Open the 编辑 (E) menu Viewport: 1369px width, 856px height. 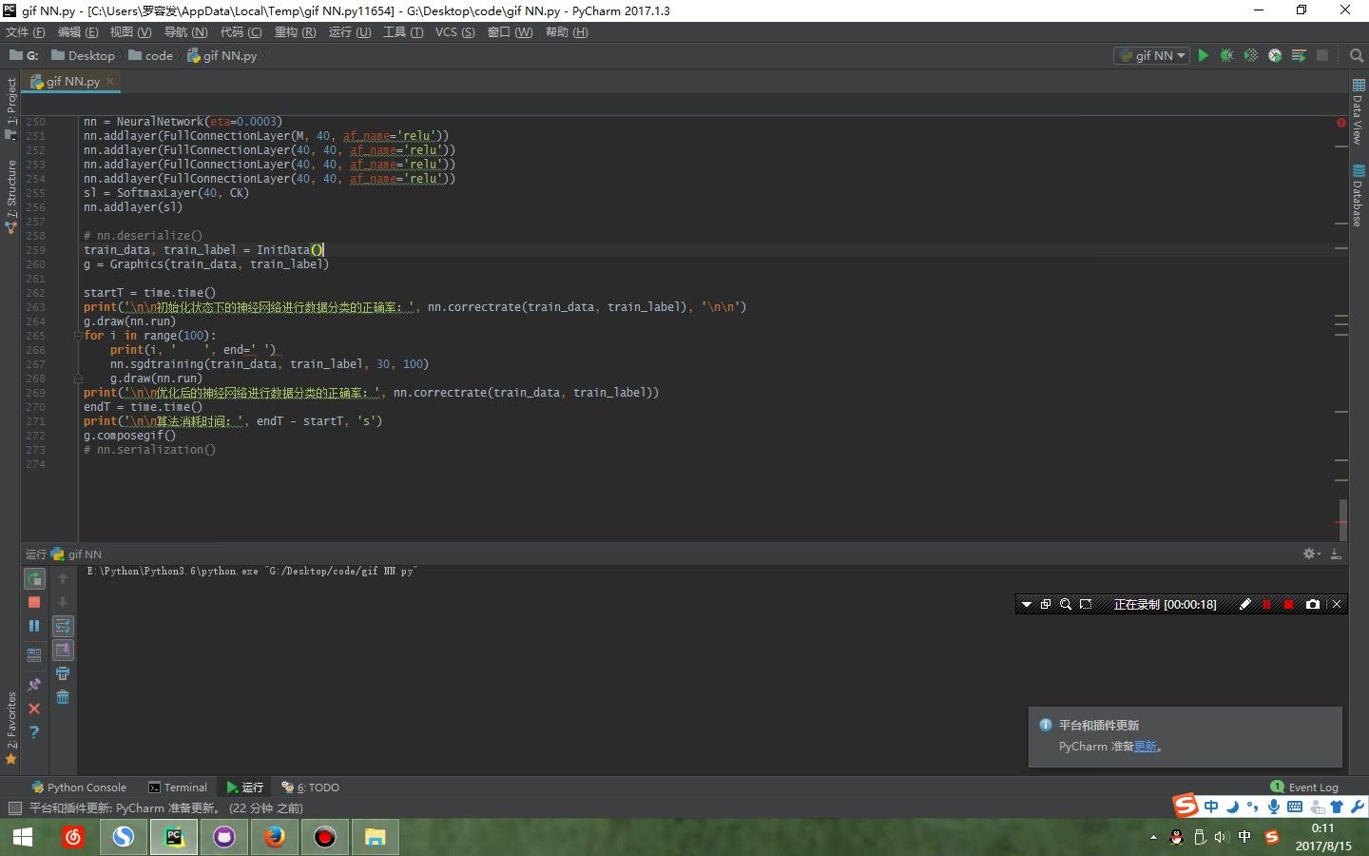tap(78, 32)
